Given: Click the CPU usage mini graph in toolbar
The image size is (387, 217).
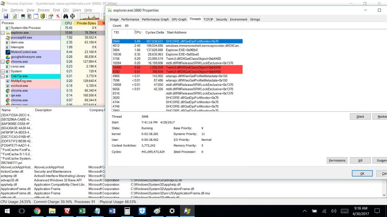Looking at the screenshot, I should [x=90, y=16].
